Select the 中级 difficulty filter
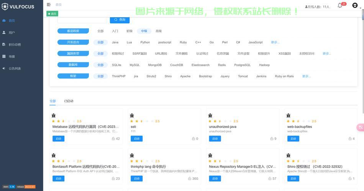Image resolution: width=364 pixels, height=191 pixels. (144, 31)
